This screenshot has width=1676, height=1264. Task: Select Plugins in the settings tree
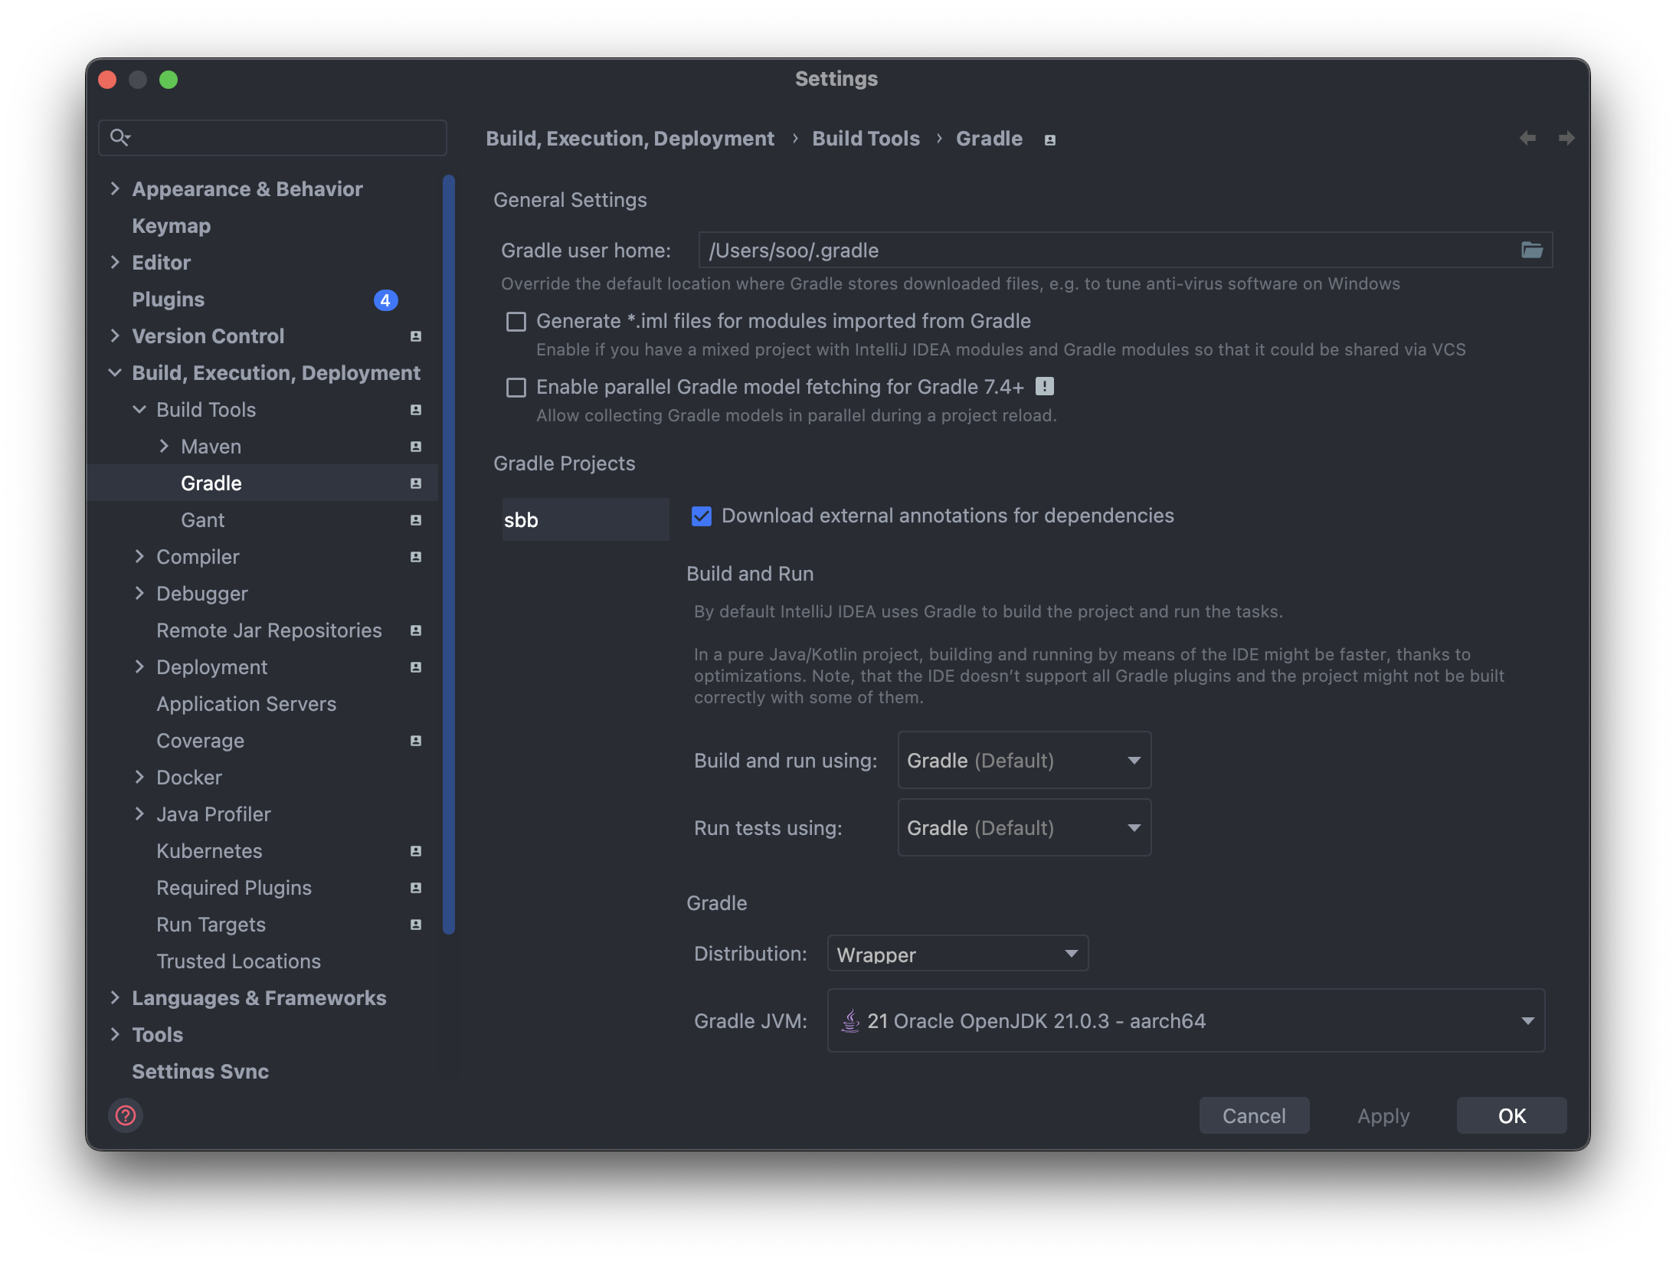[168, 300]
